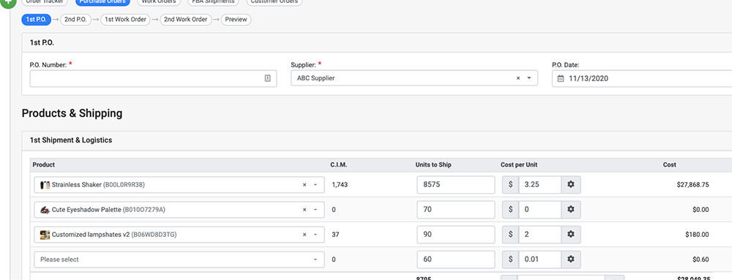732x280 pixels.
Task: Click the cost value $0.60
Action: 701,260
